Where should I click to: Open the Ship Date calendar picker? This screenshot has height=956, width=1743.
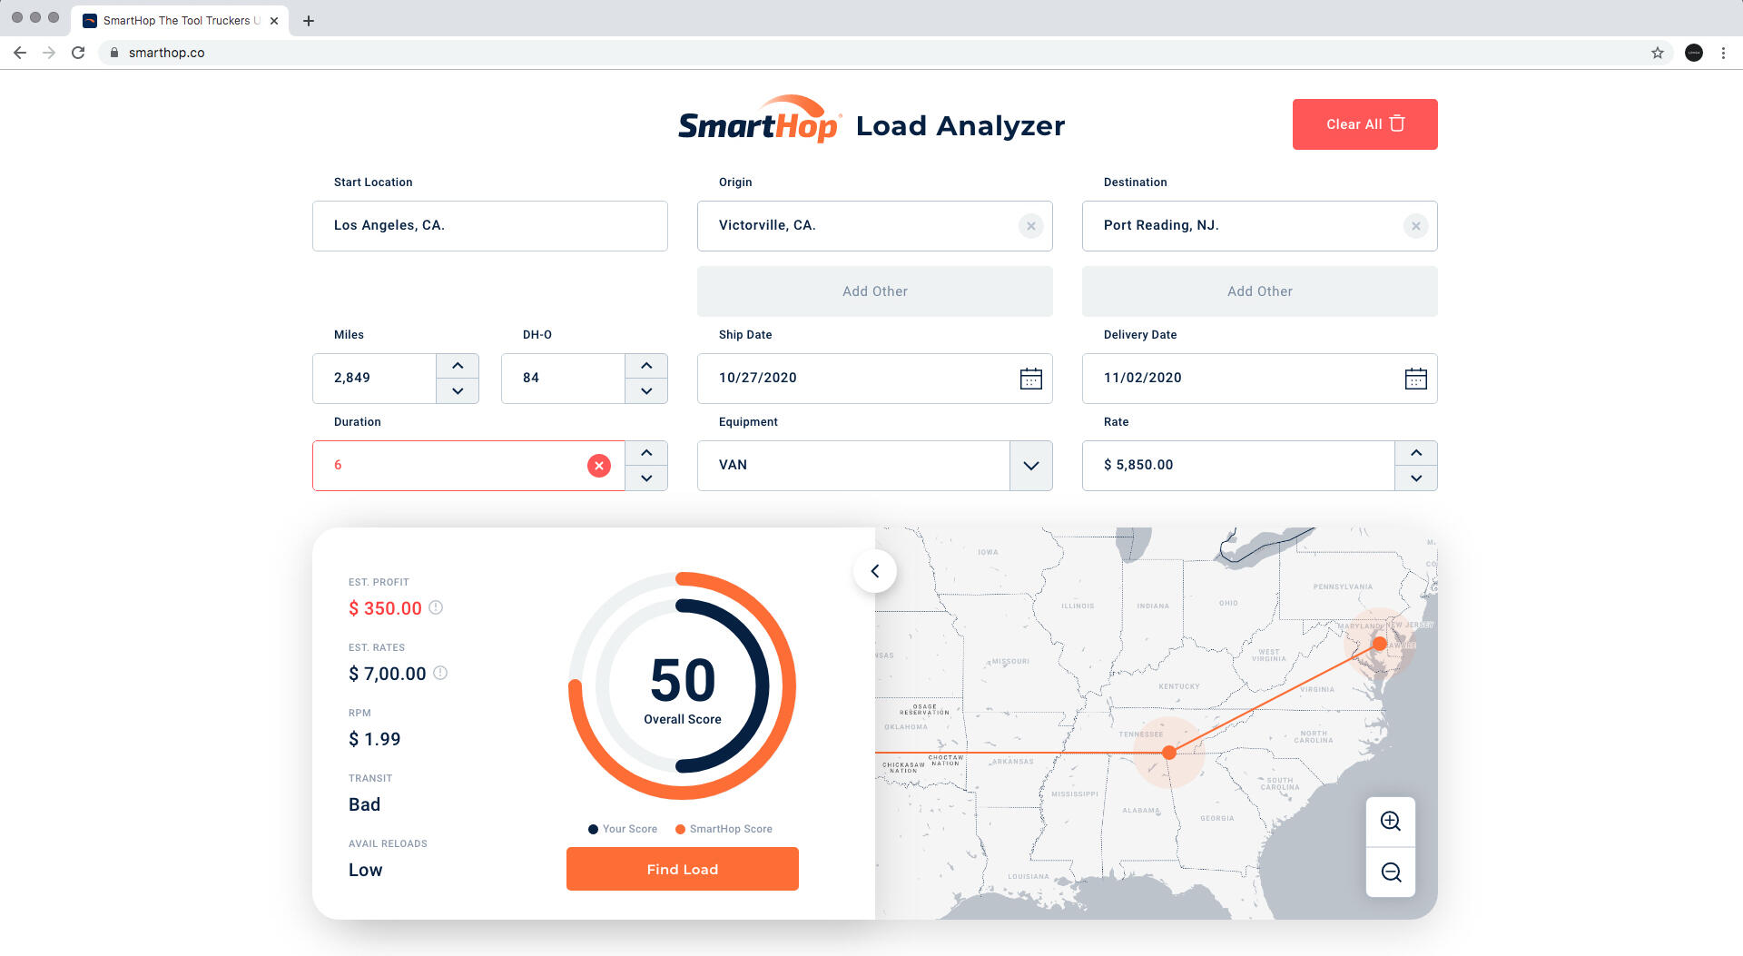(x=1030, y=379)
